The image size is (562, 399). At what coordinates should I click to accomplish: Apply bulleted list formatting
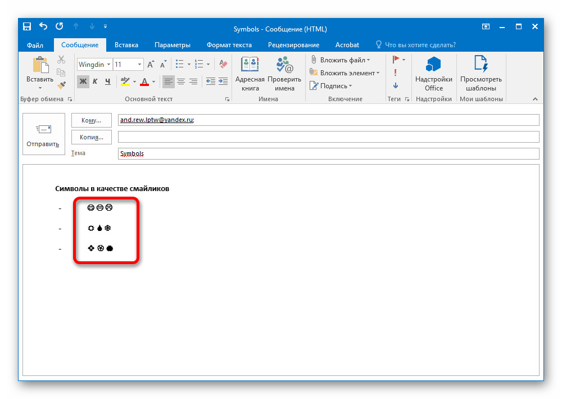(x=180, y=65)
